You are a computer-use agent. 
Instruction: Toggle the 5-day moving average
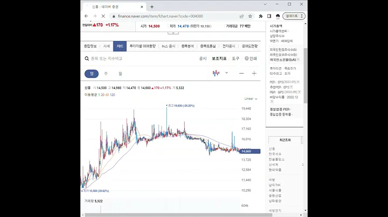coord(99,95)
